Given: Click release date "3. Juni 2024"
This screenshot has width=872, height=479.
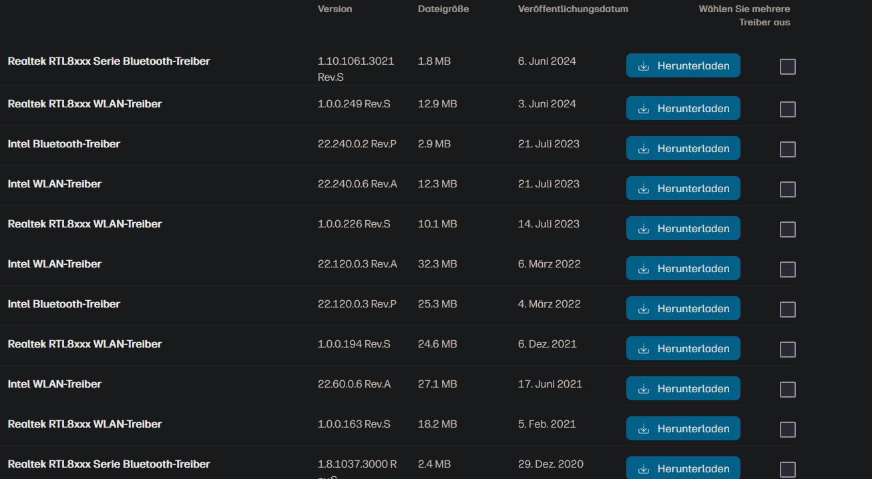Looking at the screenshot, I should [547, 104].
